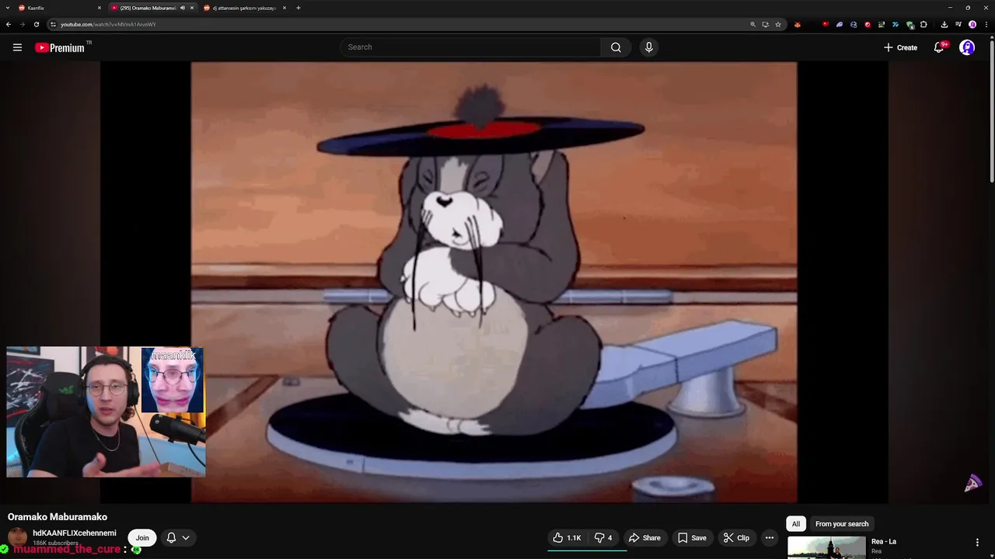995x559 pixels.
Task: Bookmark this page with star icon
Action: 778,24
